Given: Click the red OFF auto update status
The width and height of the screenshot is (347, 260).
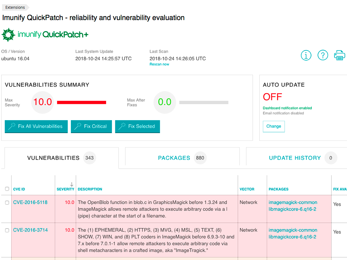Looking at the screenshot, I should [272, 97].
